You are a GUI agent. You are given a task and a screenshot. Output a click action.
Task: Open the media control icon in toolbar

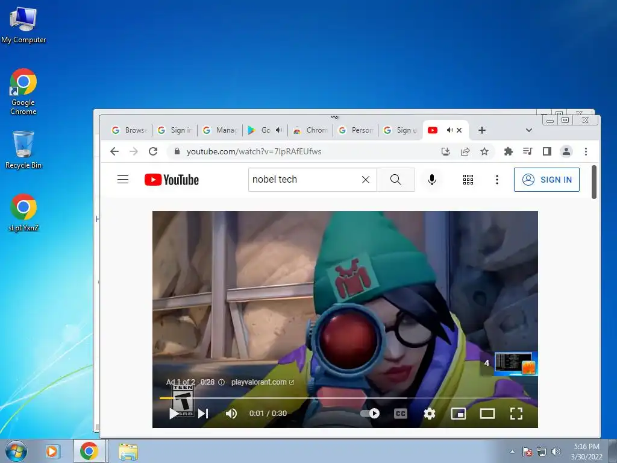[528, 151]
